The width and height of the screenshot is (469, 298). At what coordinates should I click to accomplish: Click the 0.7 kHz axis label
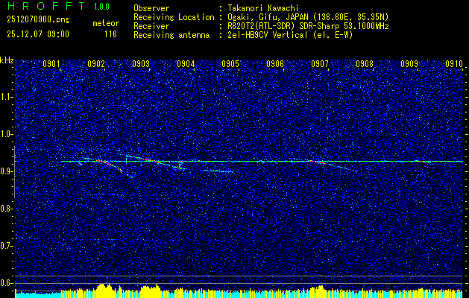(7, 246)
